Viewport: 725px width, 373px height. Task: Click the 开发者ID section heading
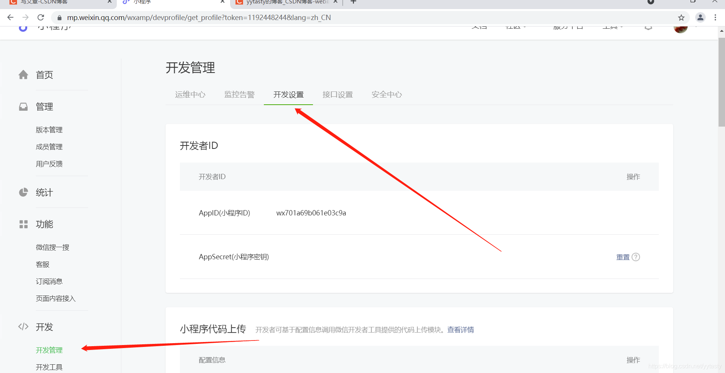coord(199,146)
